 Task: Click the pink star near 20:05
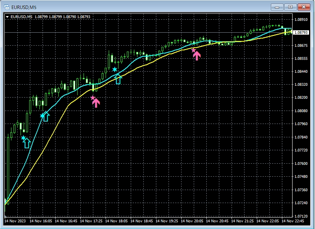pyautogui.click(x=193, y=50)
